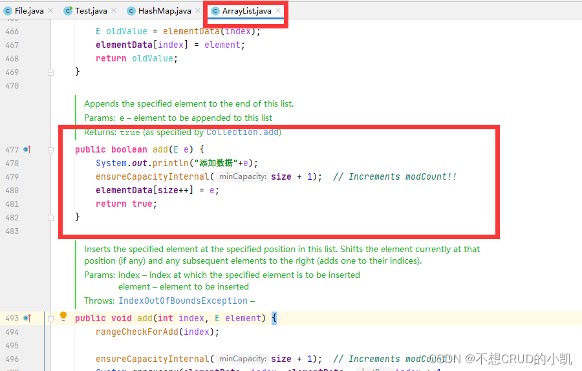Click ensureCapacityInternal call on line 479
The image size is (582, 371).
click(x=153, y=176)
